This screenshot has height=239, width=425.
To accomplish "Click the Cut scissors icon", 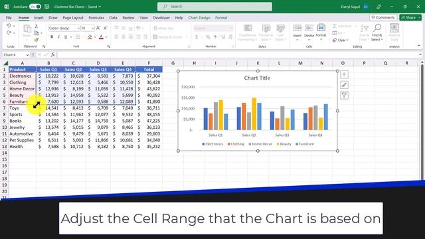I will pos(36,26).
